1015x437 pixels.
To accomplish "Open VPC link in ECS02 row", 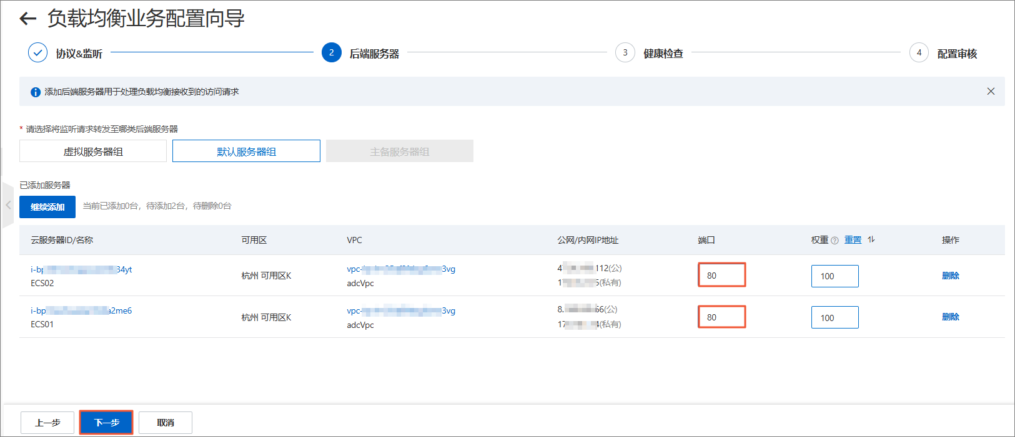I will (401, 269).
